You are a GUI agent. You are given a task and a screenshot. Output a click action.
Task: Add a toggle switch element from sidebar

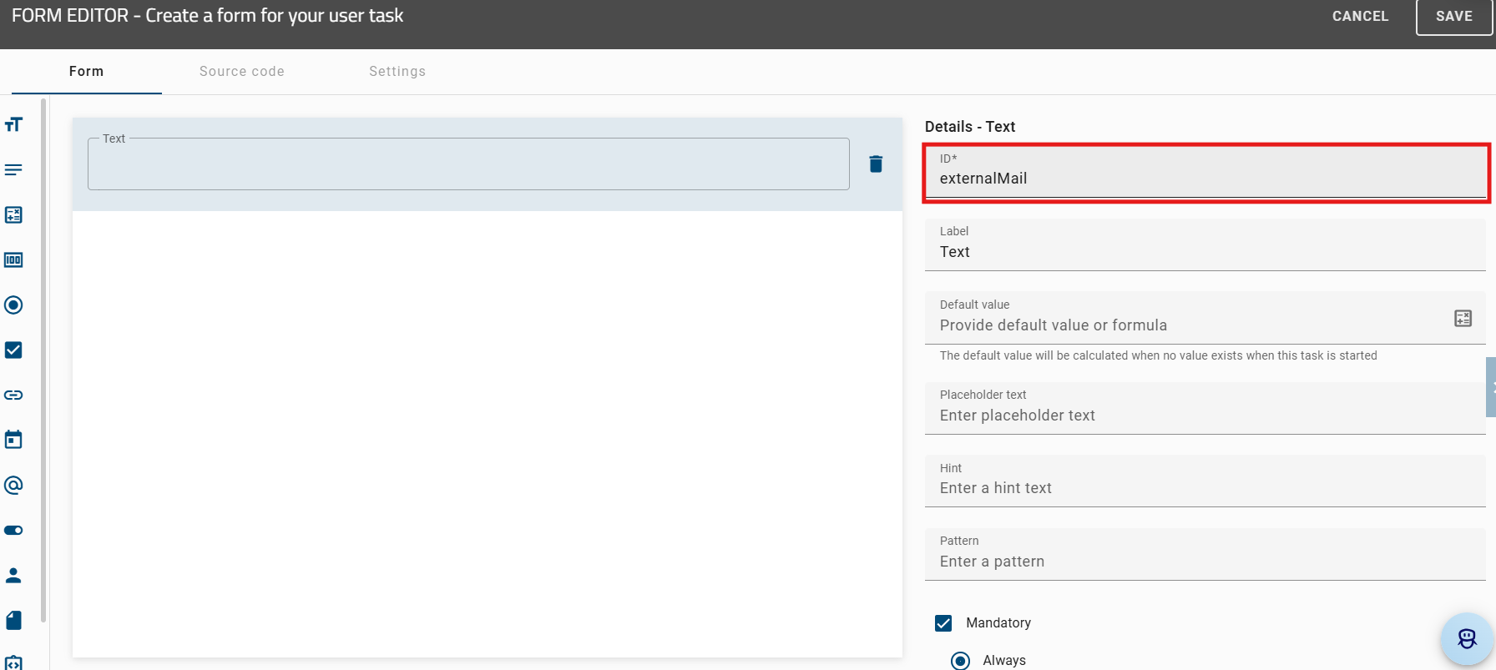click(x=13, y=531)
